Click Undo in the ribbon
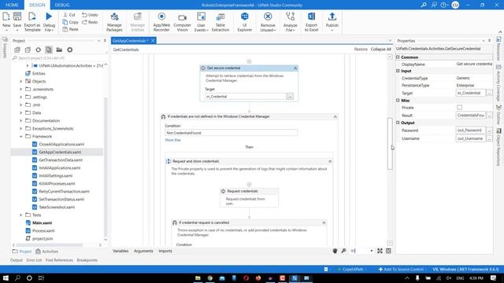504x283 pixels. tap(90, 15)
